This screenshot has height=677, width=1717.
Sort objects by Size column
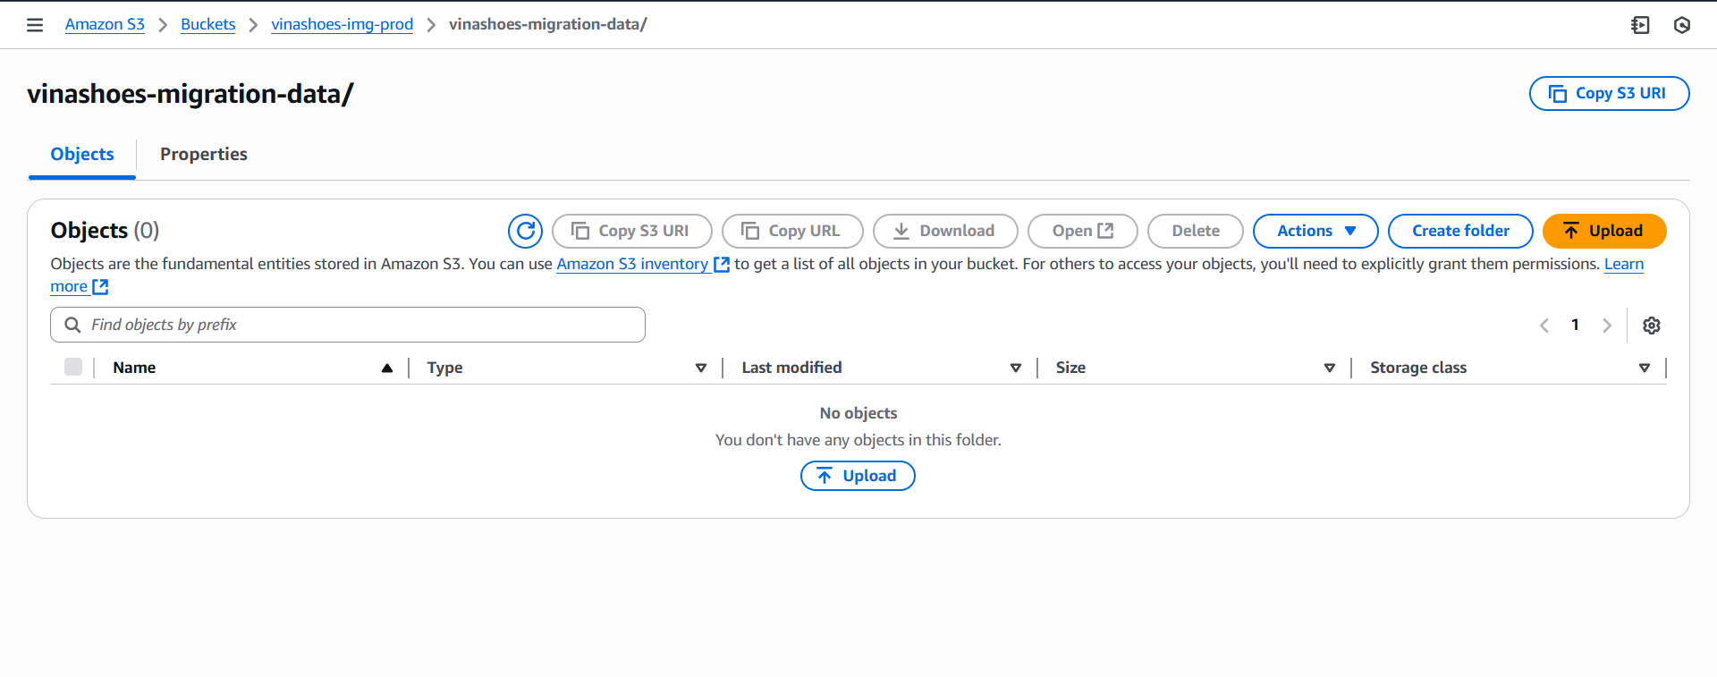point(1329,368)
